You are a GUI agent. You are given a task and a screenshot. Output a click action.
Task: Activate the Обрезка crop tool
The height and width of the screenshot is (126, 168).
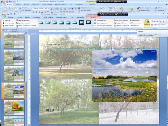pos(147,22)
